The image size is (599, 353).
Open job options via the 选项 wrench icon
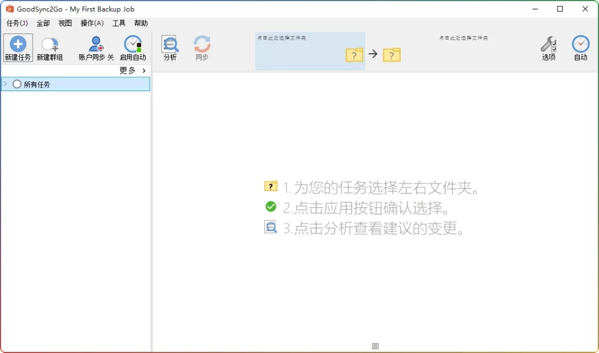point(548,44)
